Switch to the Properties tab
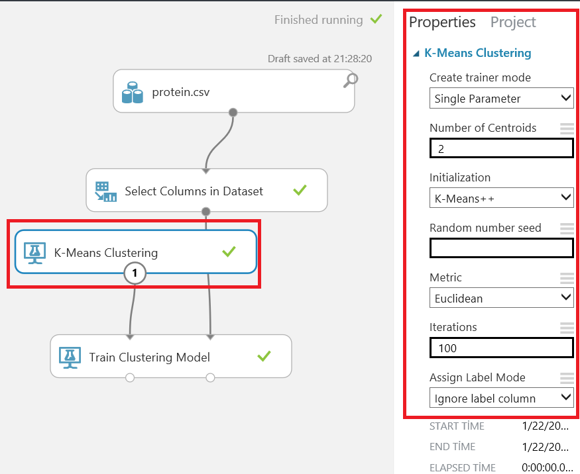580x474 pixels. click(x=442, y=23)
